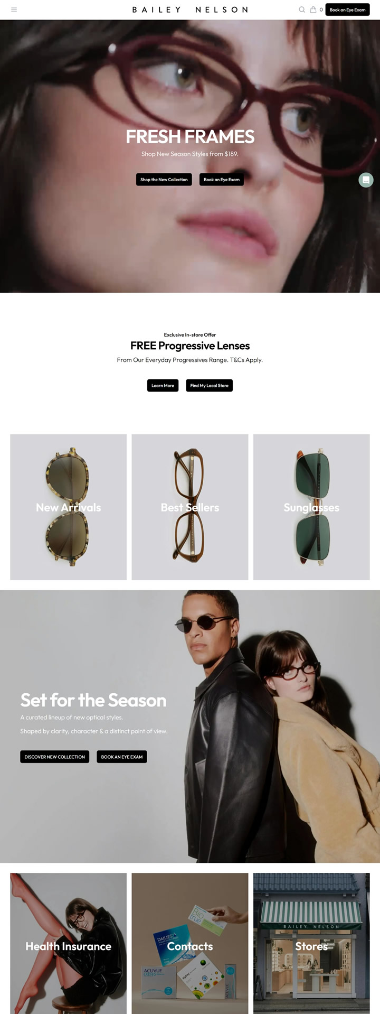The height and width of the screenshot is (1014, 380).
Task: Go to Bailey Nelson home logo
Action: pyautogui.click(x=190, y=10)
